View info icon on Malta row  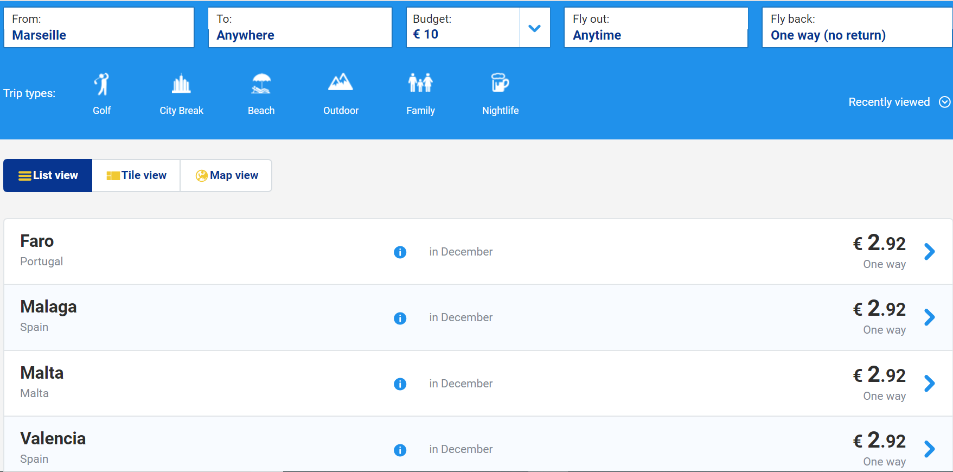[400, 384]
